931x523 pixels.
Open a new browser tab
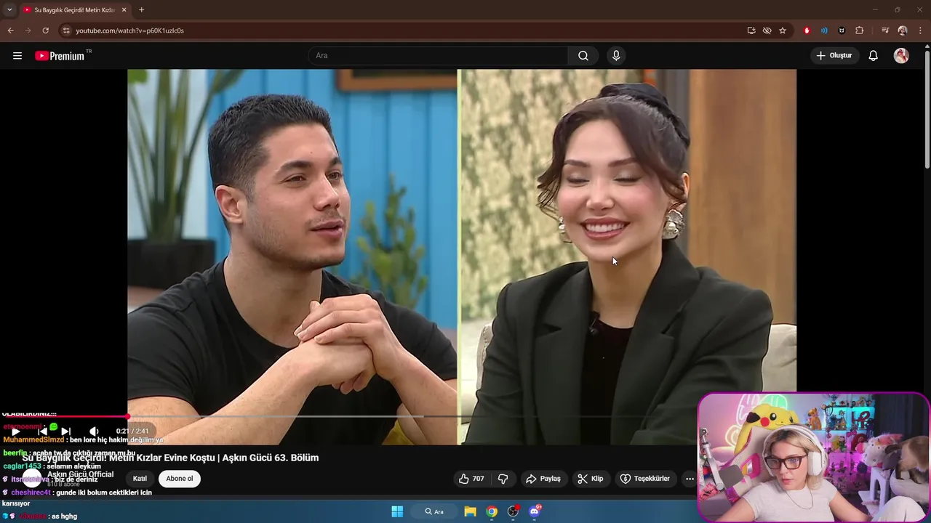[141, 10]
